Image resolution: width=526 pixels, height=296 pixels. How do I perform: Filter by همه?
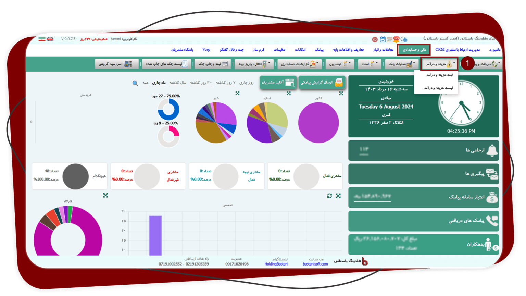(145, 83)
